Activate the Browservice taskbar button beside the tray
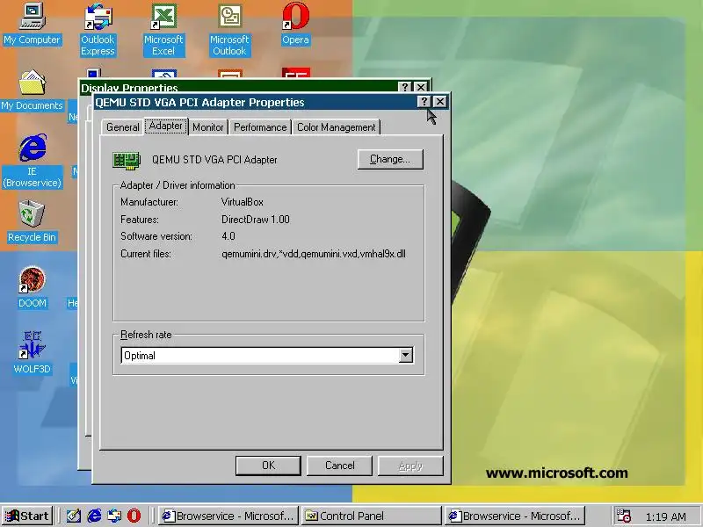 [x=515, y=516]
